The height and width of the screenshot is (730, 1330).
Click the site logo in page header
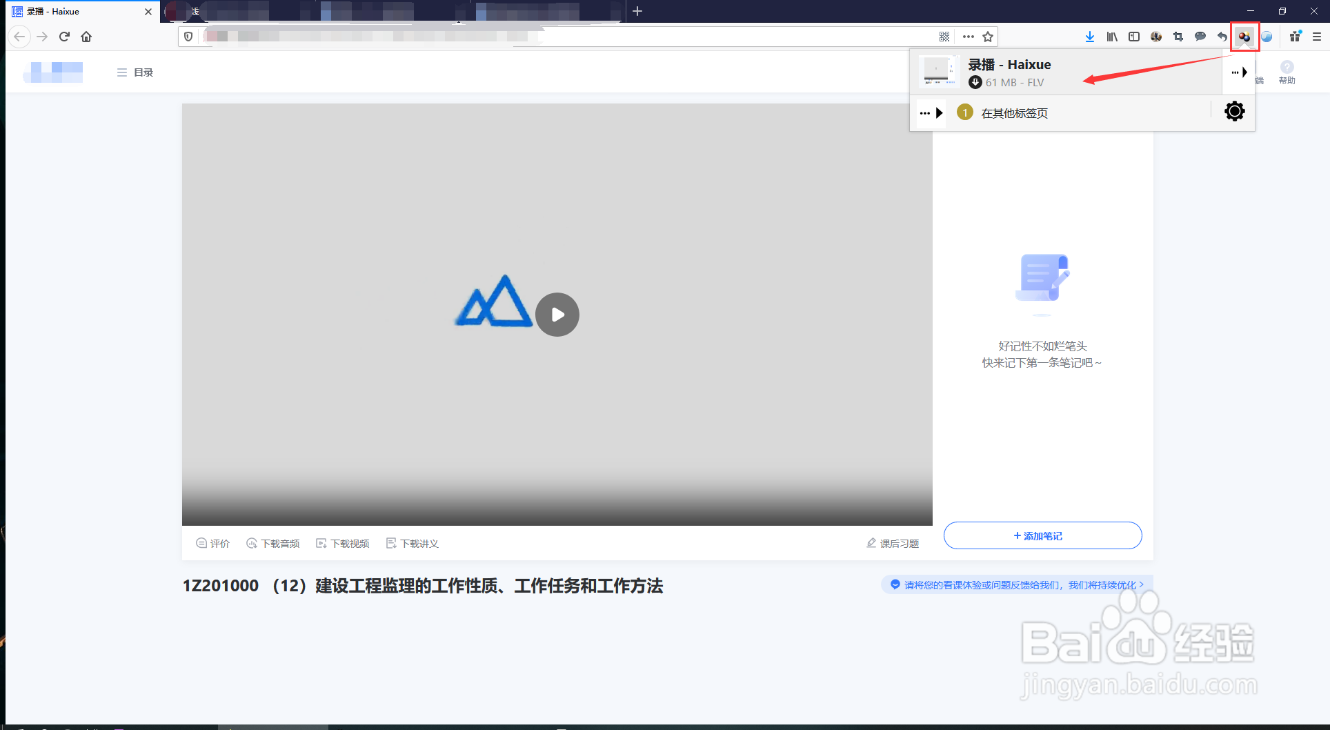[x=53, y=72]
